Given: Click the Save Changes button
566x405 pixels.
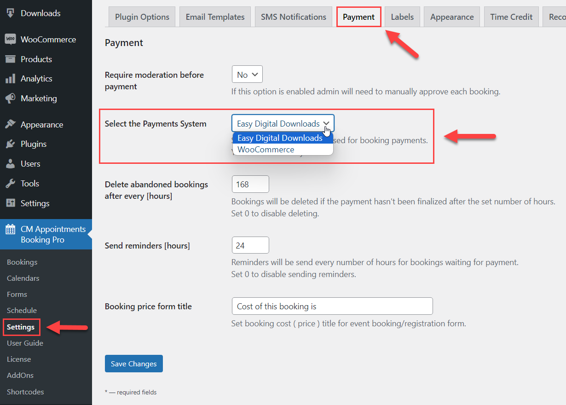Looking at the screenshot, I should 134,364.
